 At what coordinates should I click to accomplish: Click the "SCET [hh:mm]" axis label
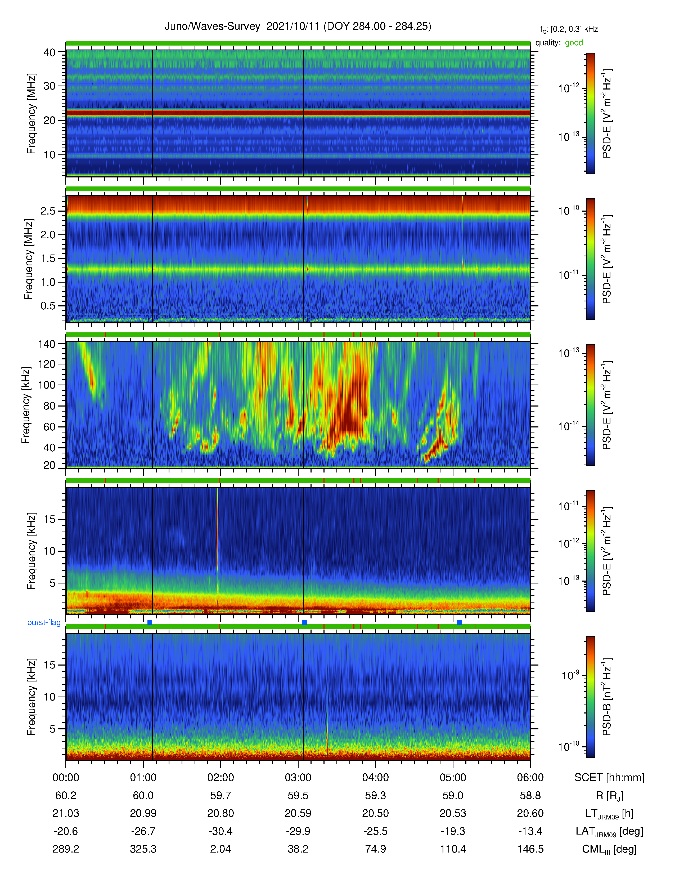[x=609, y=778]
